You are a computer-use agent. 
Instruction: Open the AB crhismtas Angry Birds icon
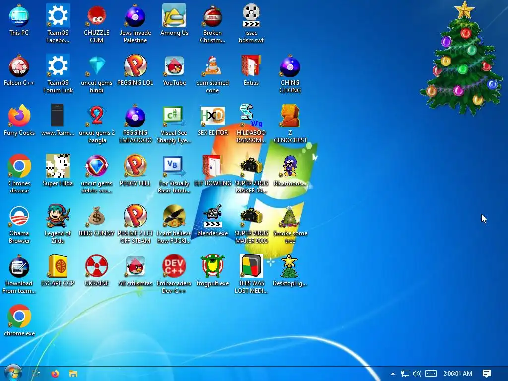click(135, 271)
